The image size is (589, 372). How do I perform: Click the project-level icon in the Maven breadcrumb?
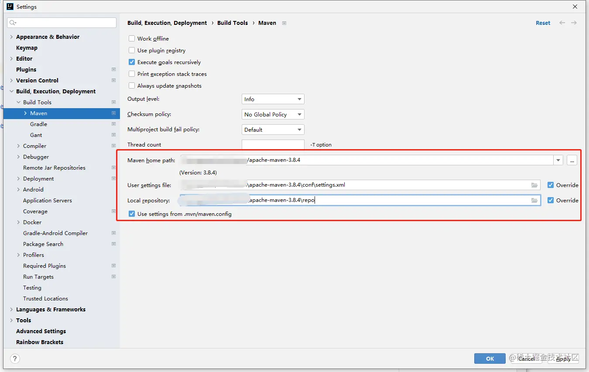[284, 23]
